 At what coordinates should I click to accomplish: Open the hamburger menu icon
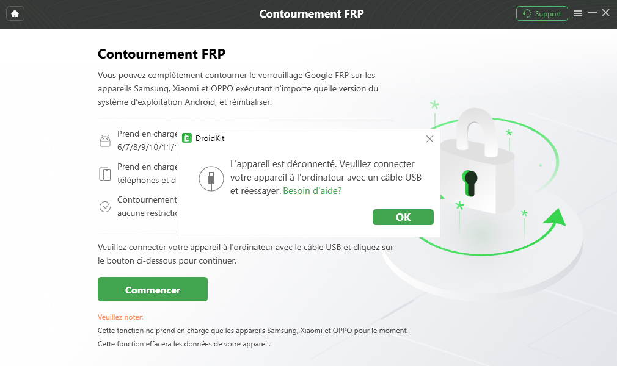click(578, 14)
